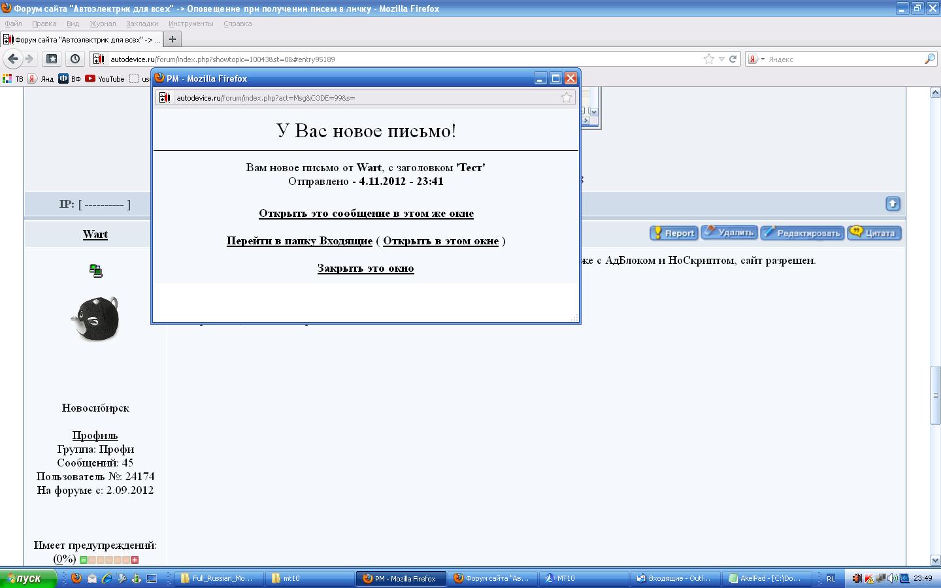Click the volume icon in system tray
The width and height of the screenshot is (941, 588).
[893, 578]
